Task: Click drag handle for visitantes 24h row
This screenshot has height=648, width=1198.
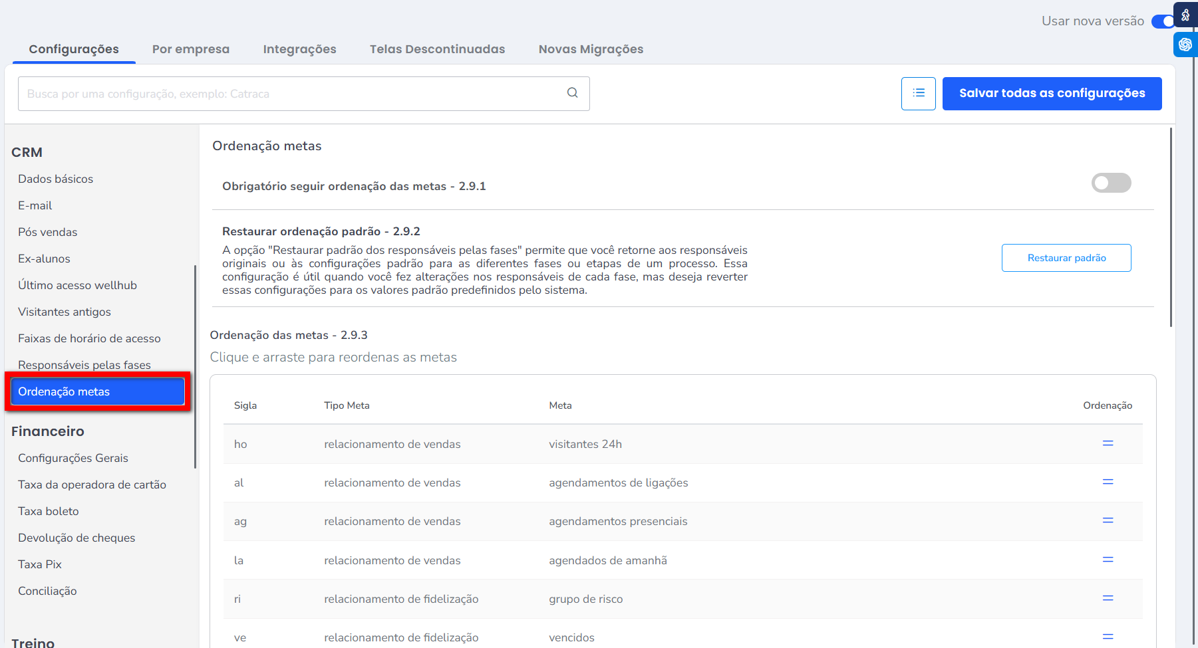Action: click(1108, 443)
